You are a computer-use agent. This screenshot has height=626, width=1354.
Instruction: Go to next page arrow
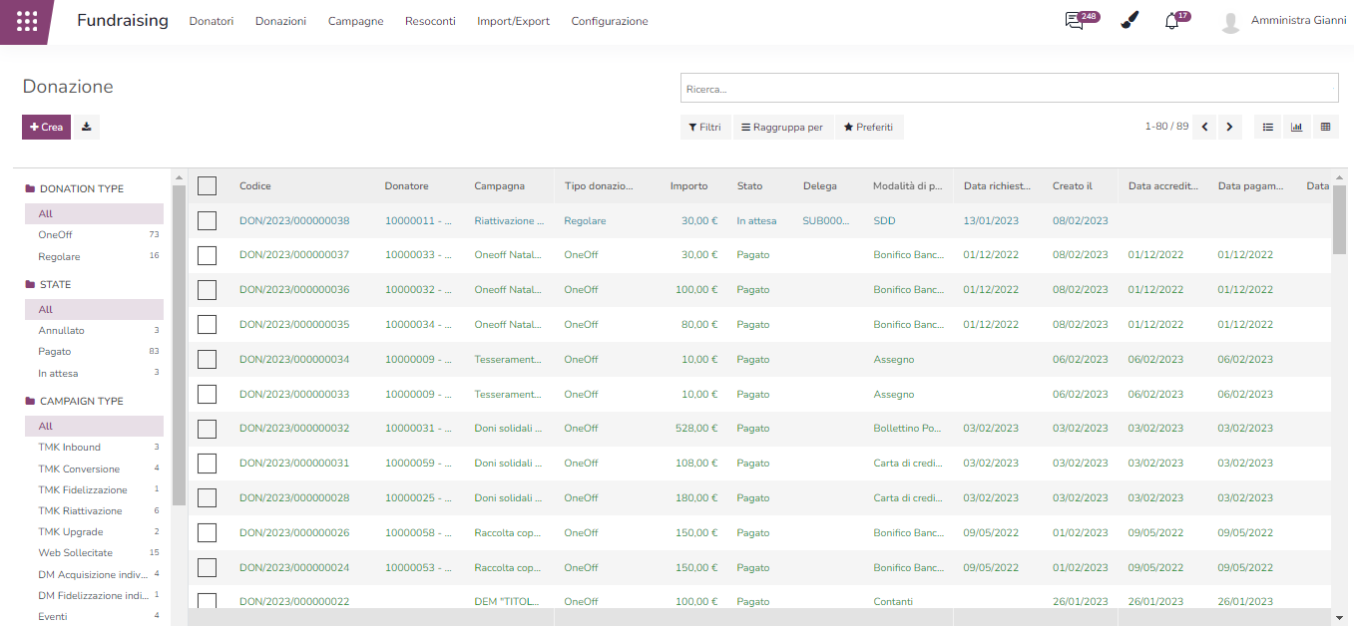1229,127
